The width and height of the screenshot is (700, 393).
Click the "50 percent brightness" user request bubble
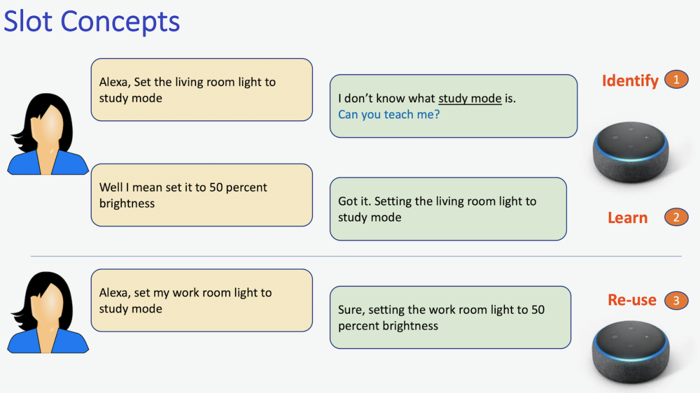point(201,195)
